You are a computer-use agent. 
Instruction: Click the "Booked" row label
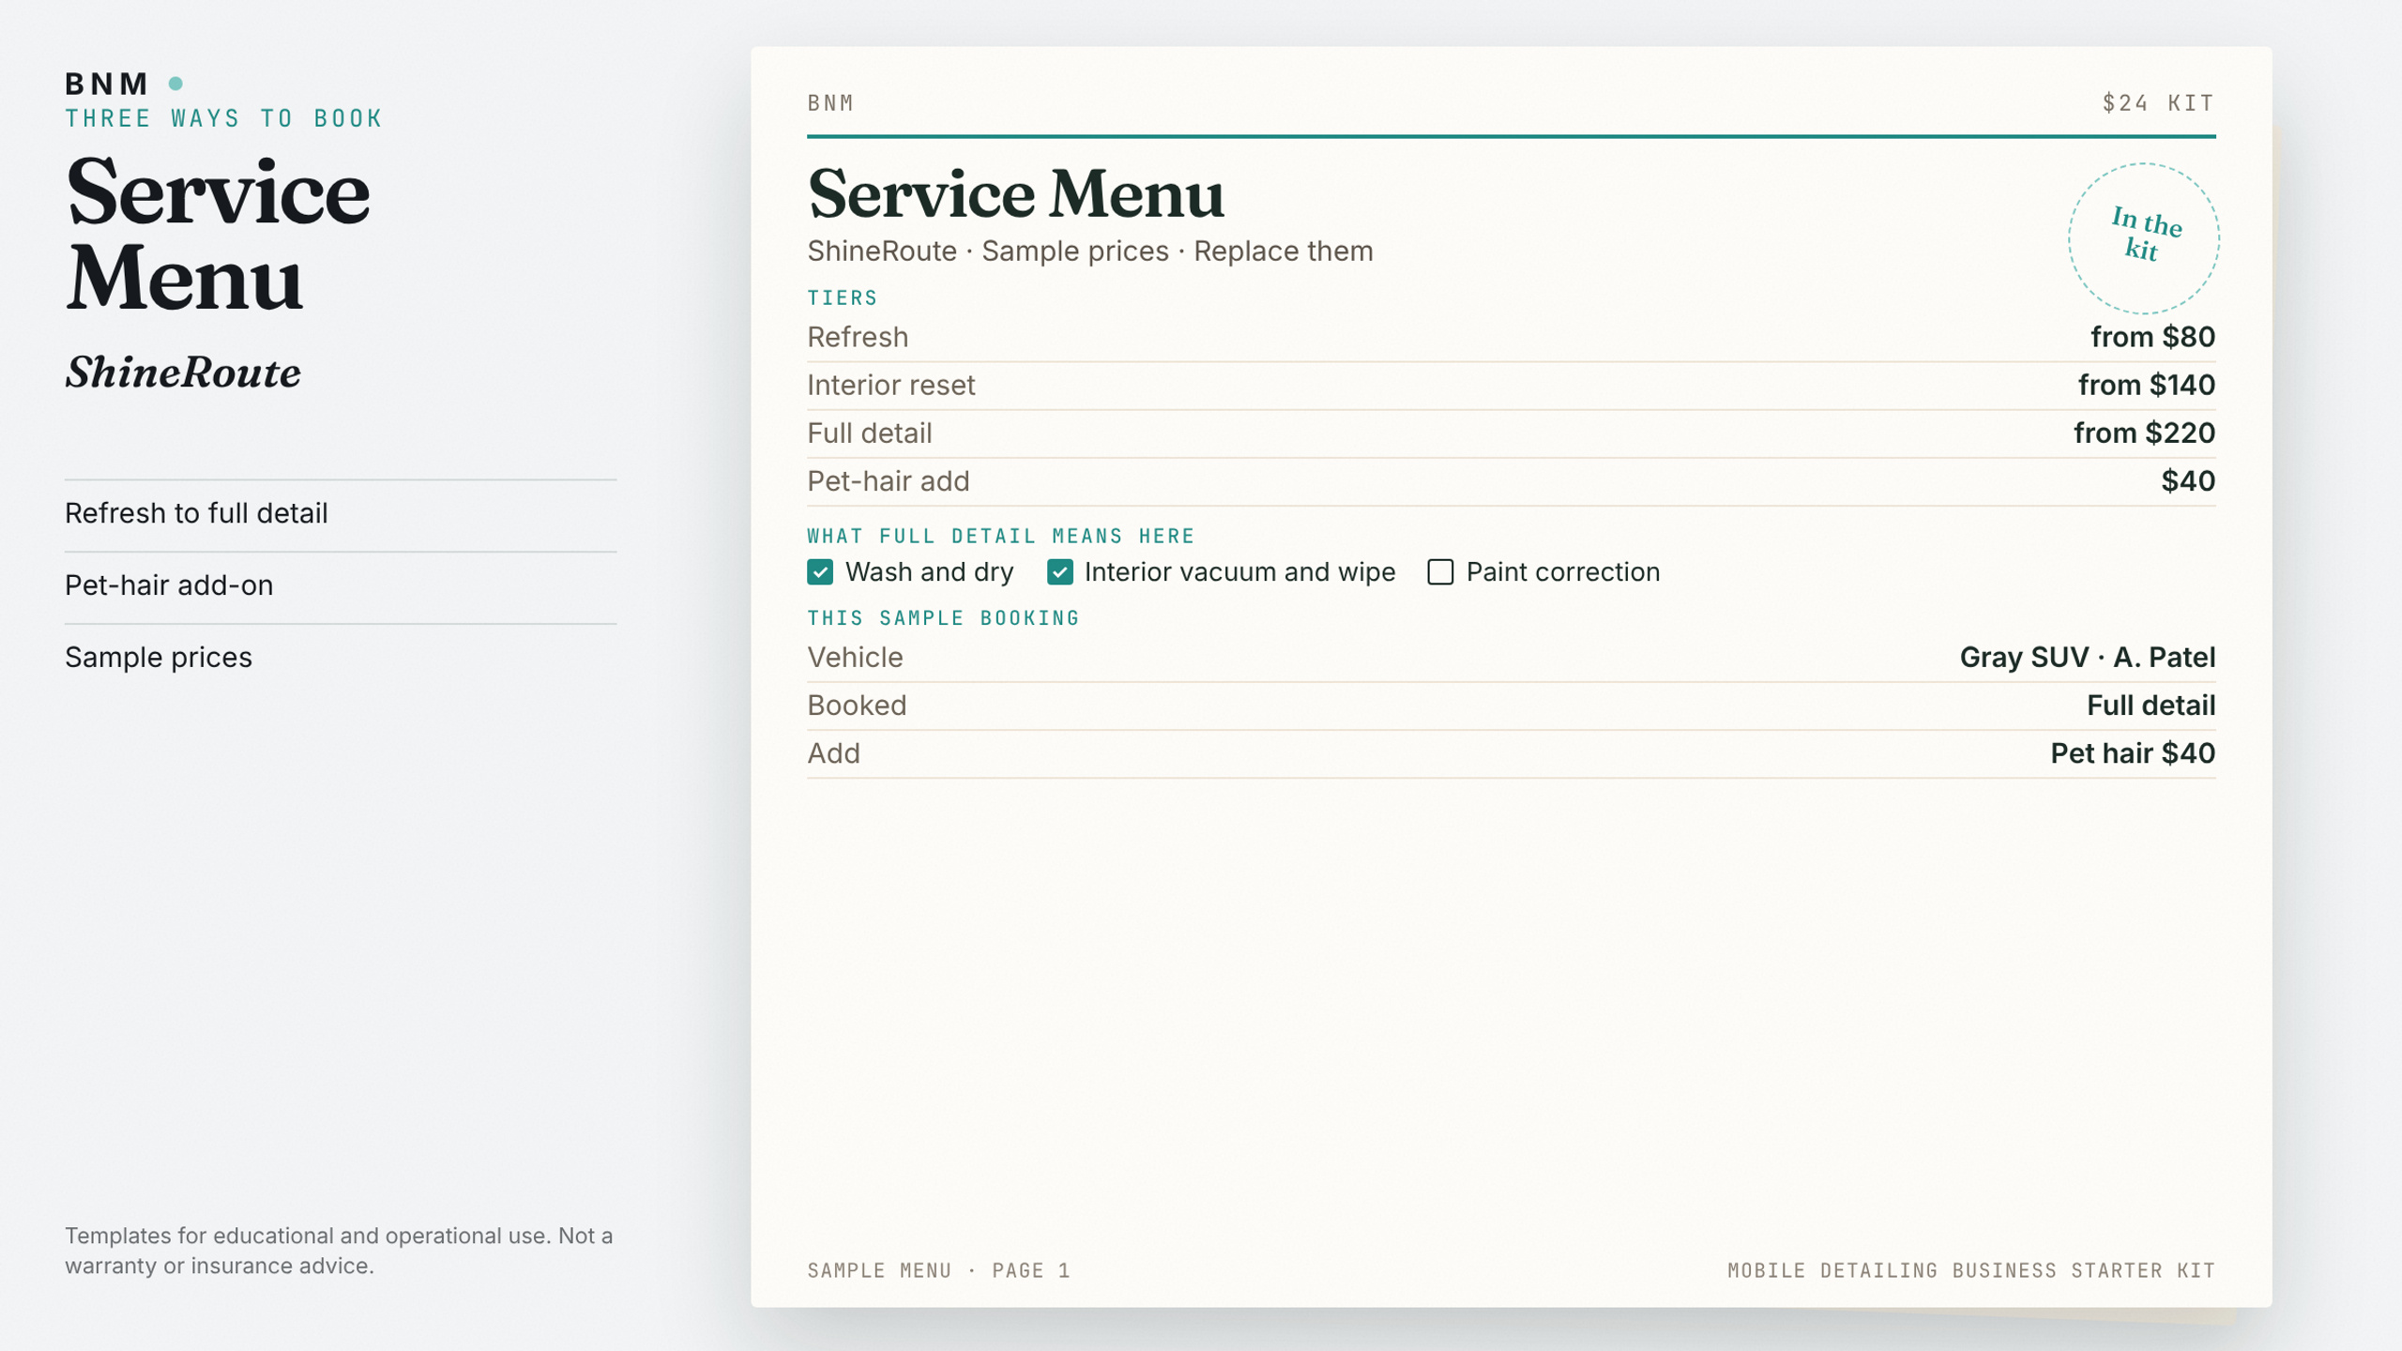(x=857, y=706)
